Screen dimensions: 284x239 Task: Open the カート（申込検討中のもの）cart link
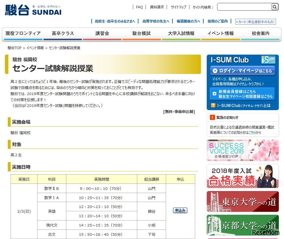pyautogui.click(x=256, y=21)
